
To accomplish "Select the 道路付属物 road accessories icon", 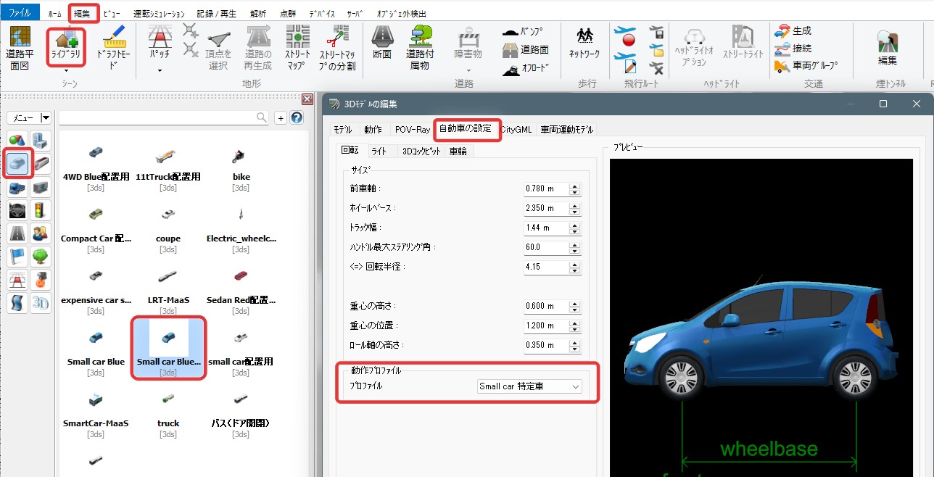I will pyautogui.click(x=419, y=46).
